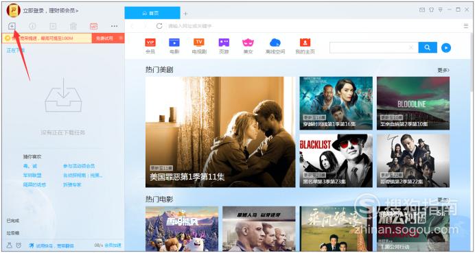
Task: Open the 页游 web games category icon
Action: 224,43
